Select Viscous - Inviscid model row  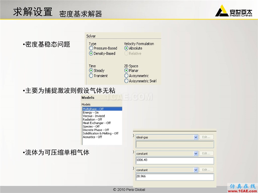pos(102,116)
